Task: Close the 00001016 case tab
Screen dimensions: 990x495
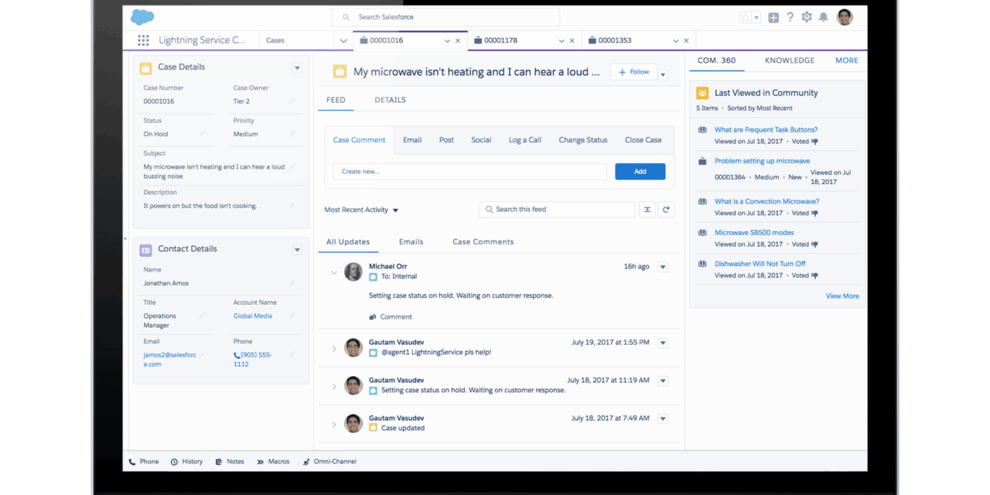Action: [458, 40]
